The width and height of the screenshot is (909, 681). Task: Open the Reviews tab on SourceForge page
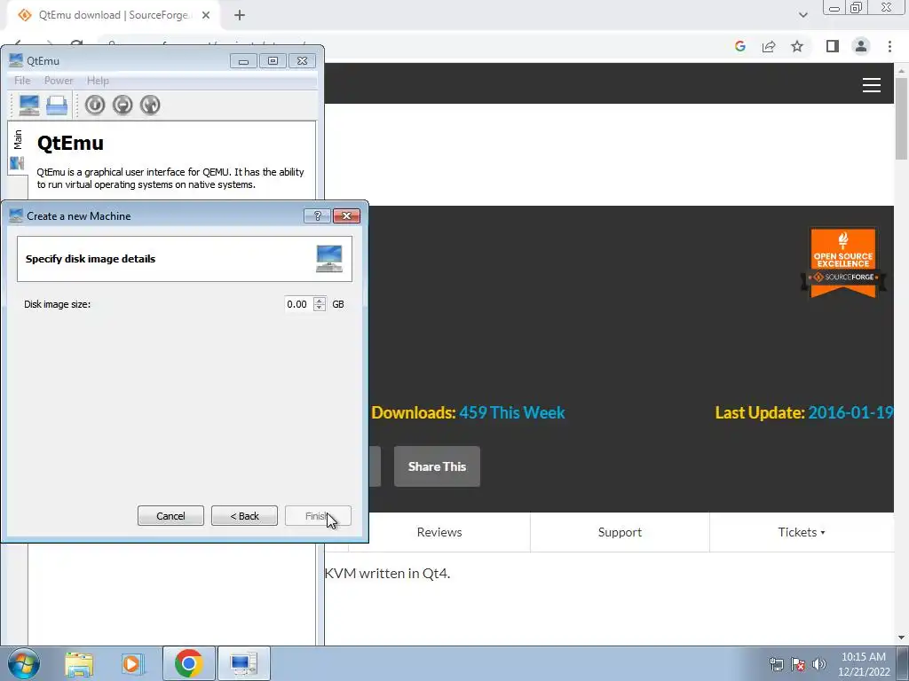(439, 532)
